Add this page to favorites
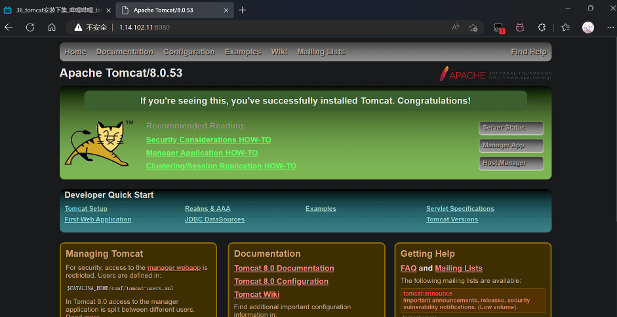This screenshot has height=317, width=617. coord(473,28)
